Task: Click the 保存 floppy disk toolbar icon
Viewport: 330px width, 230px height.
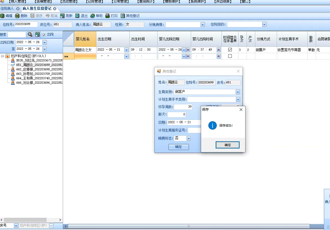Action: click(32, 16)
